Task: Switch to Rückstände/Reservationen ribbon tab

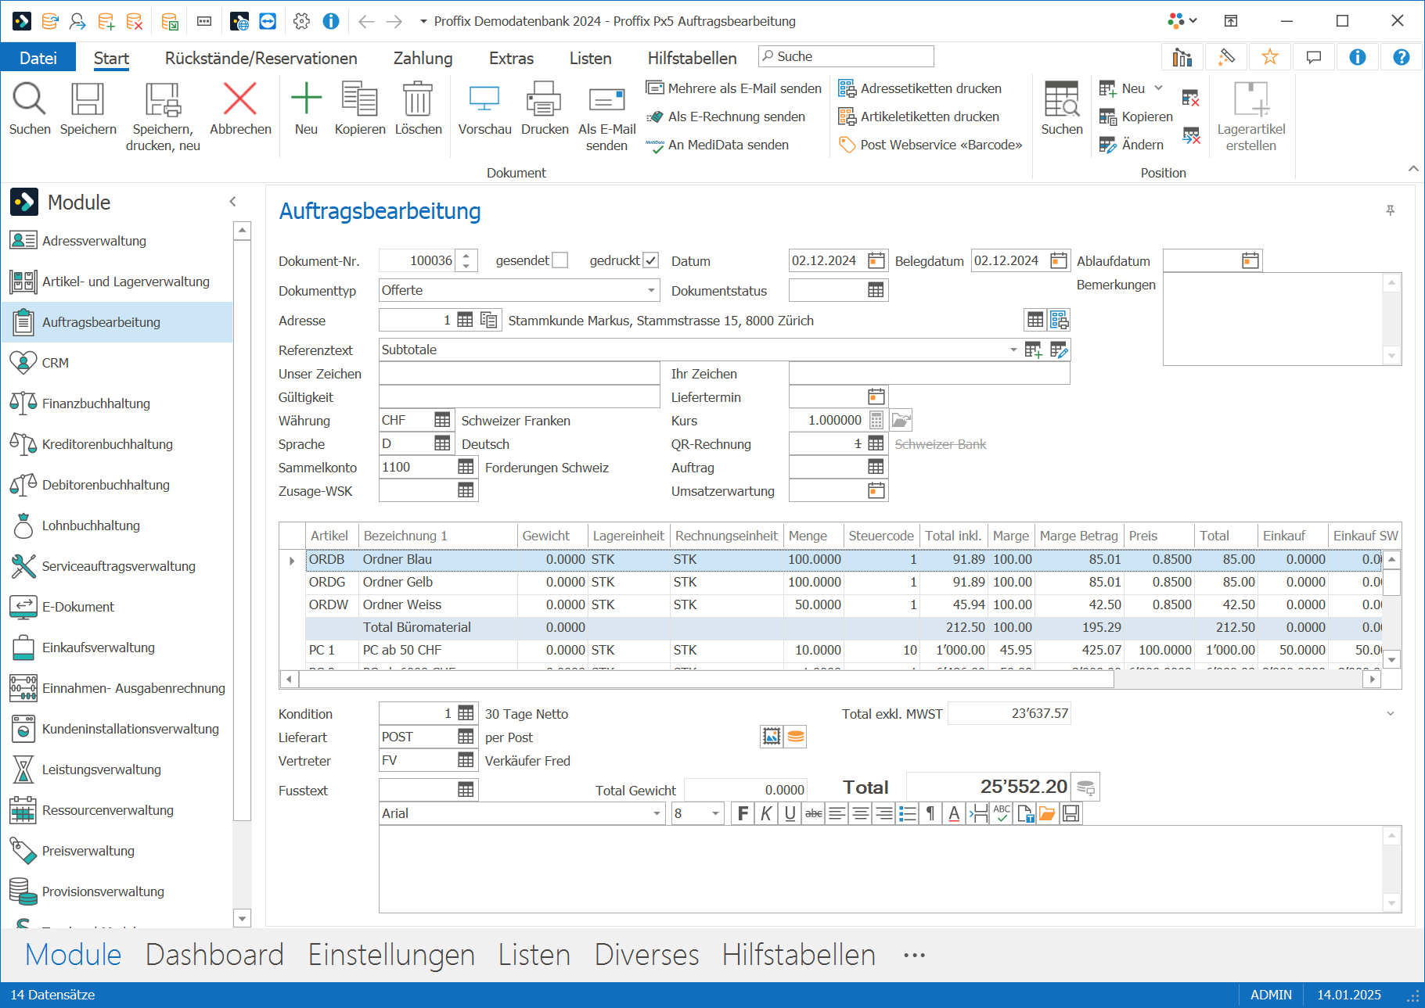Action: [261, 58]
